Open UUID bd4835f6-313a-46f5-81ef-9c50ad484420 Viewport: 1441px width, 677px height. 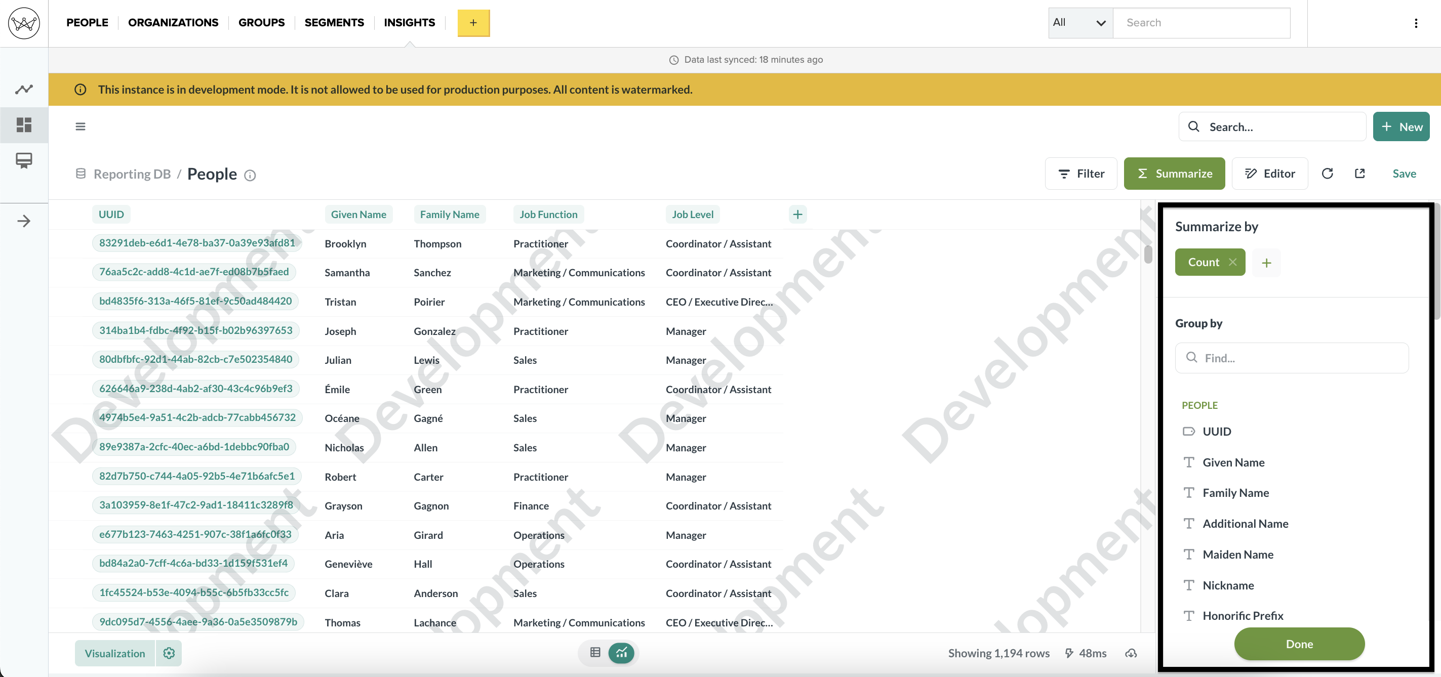tap(195, 301)
